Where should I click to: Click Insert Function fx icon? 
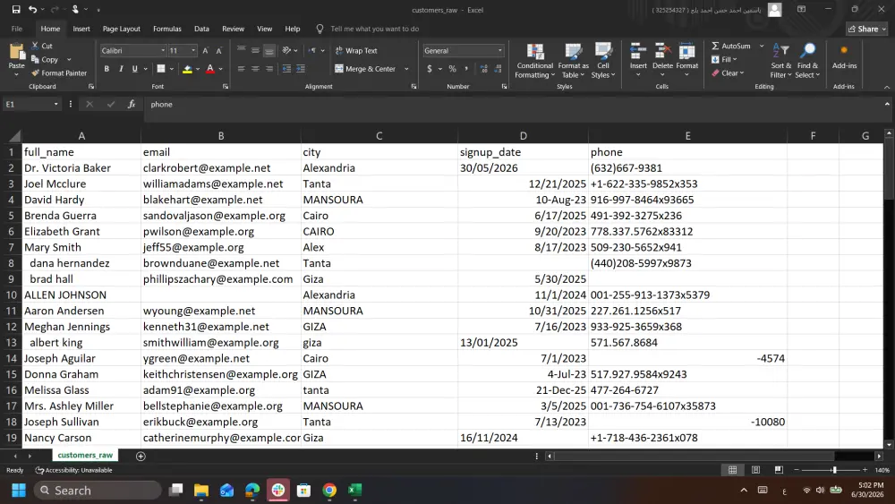pos(132,105)
